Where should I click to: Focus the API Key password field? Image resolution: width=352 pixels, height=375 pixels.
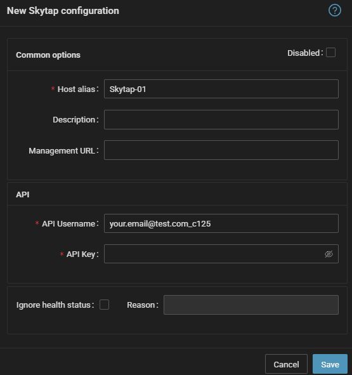point(221,254)
